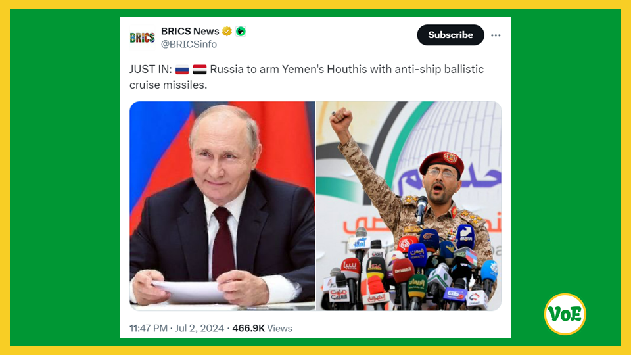Click the VoE circular logo

pyautogui.click(x=565, y=314)
